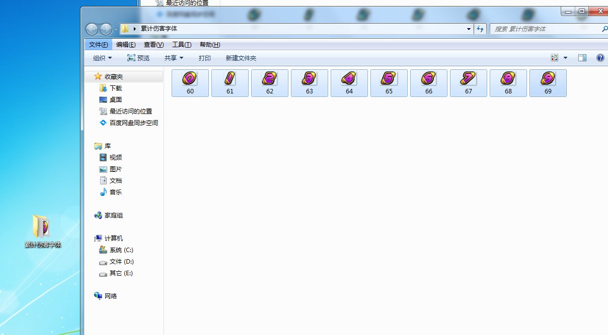608x335 pixels.
Task: Click the 新建文件夹 button
Action: click(x=241, y=58)
